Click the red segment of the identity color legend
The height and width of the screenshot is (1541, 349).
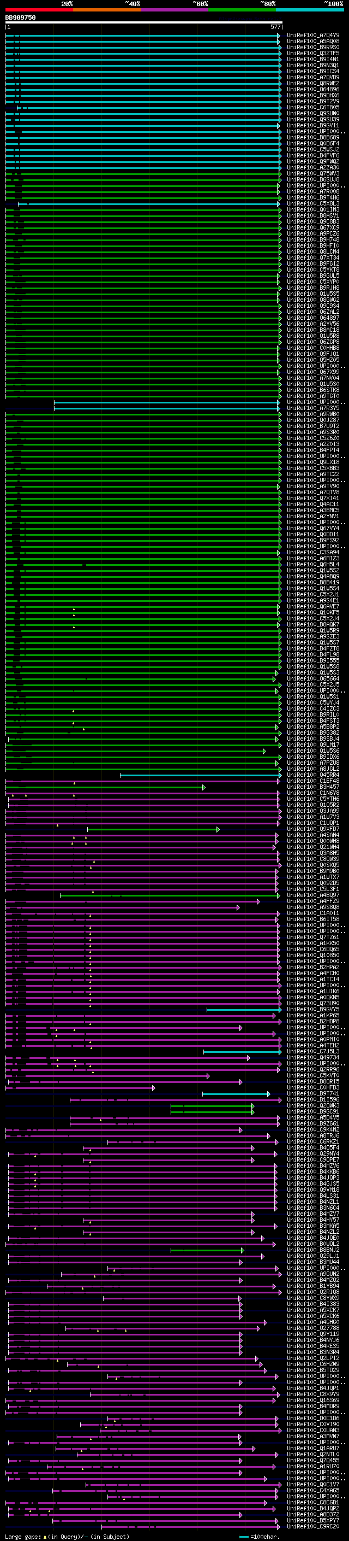coord(39,10)
